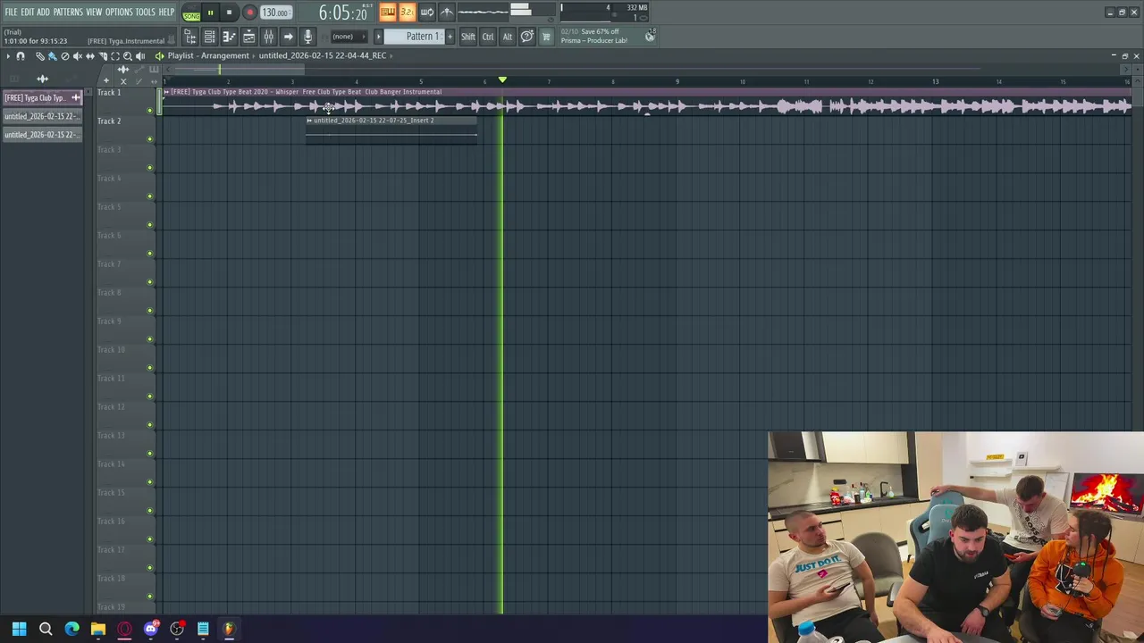The height and width of the screenshot is (643, 1144).
Task: Expand the playlist options arrow menu
Action: 8,56
